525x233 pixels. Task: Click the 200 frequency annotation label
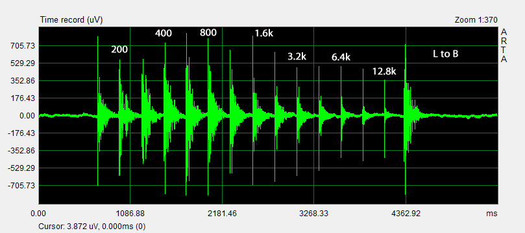(119, 50)
